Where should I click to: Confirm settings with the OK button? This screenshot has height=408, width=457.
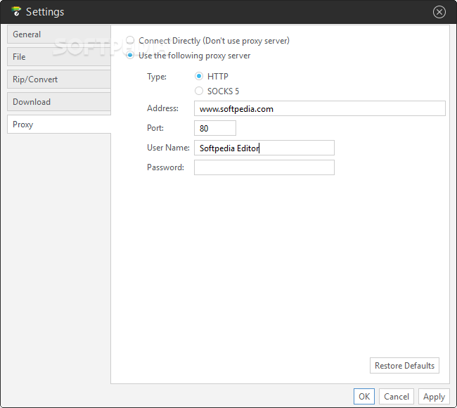364,397
